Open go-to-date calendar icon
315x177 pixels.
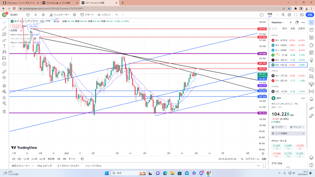tap(82, 159)
